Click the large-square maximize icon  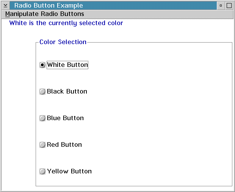pyautogui.click(x=229, y=6)
